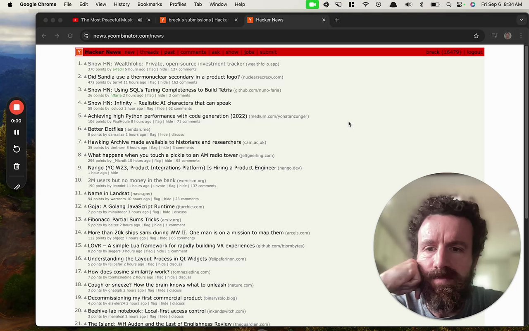Viewport: 529px width, 331px height.
Task: Upvote the Fibonacci Partial Sums Tricks story
Action: [x=86, y=219]
